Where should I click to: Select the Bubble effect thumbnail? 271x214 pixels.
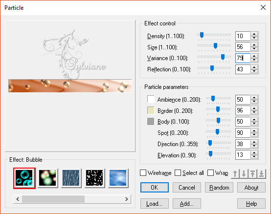[24, 178]
